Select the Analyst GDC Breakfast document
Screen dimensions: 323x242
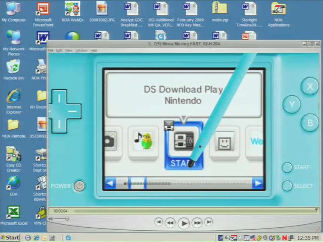click(131, 14)
